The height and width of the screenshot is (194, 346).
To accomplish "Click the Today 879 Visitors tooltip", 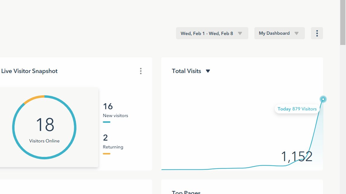I will [x=297, y=109].
